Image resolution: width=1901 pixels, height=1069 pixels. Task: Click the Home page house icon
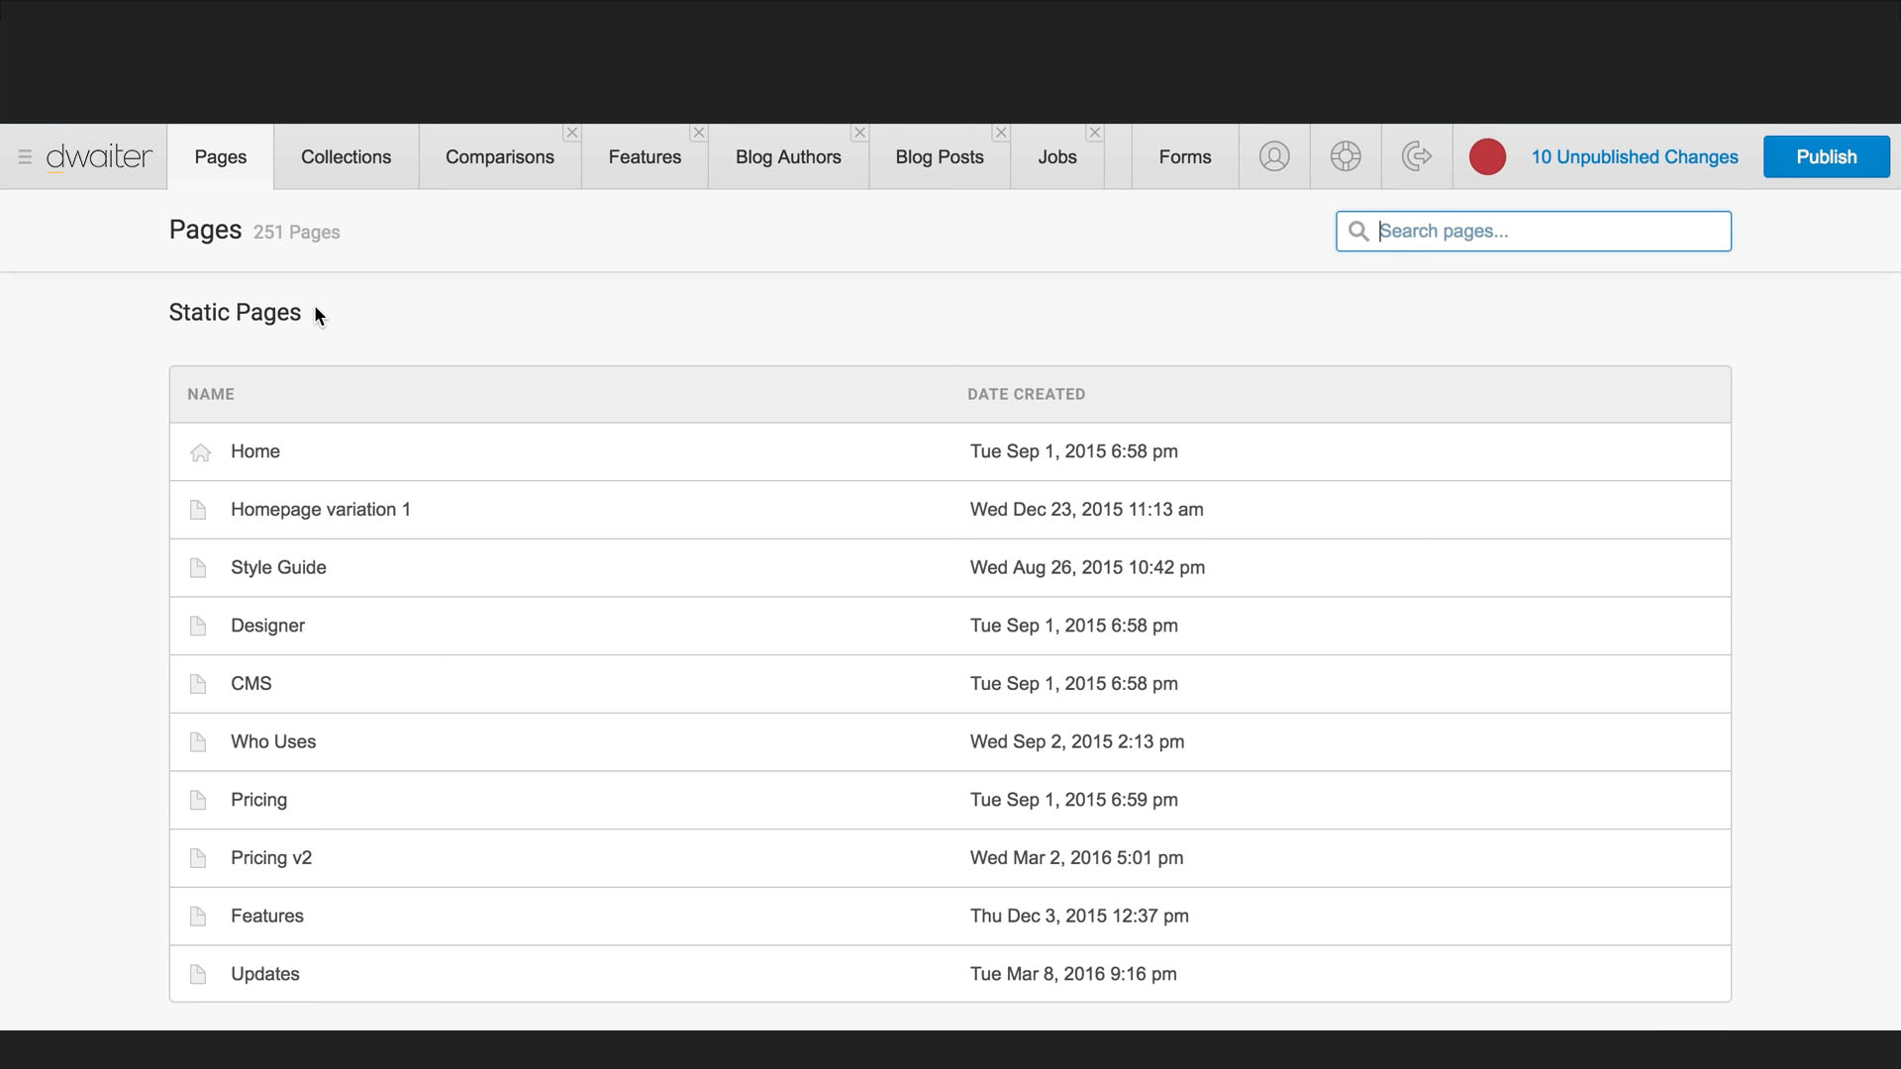click(x=200, y=452)
